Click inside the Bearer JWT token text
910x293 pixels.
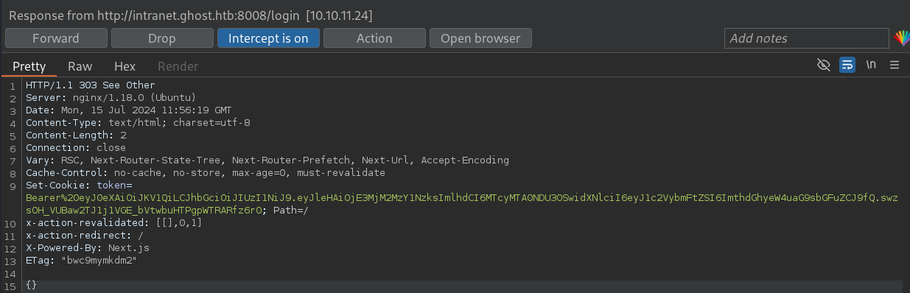tap(462, 204)
